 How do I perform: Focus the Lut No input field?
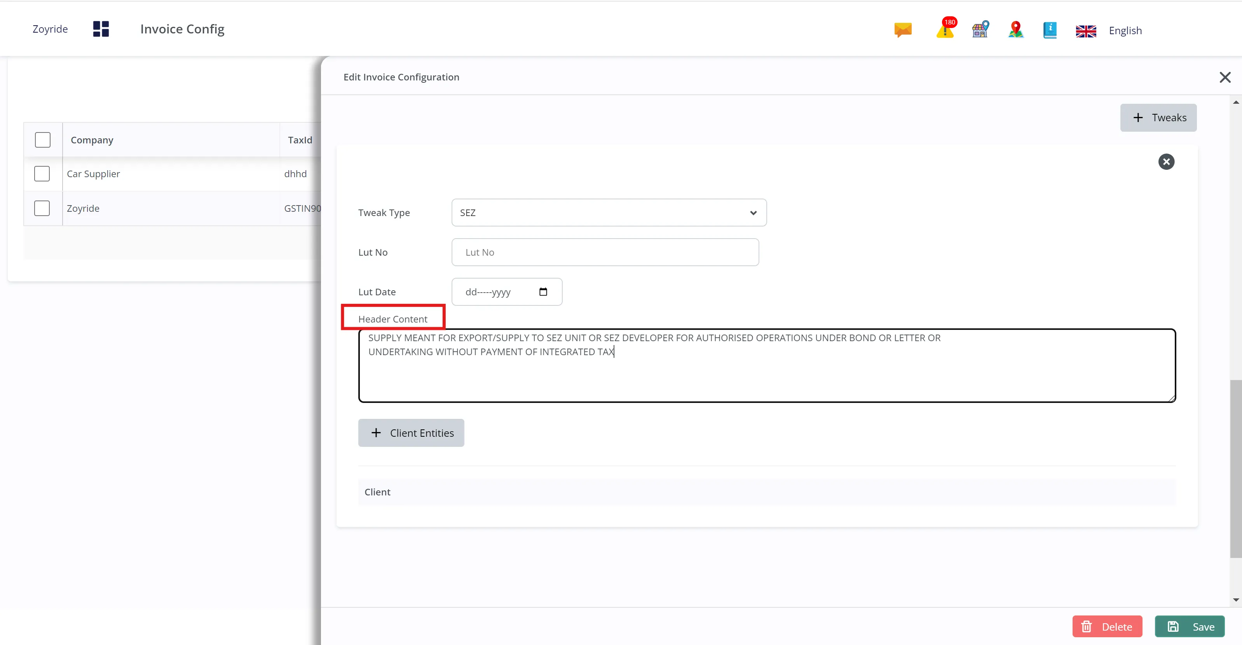[x=605, y=252]
